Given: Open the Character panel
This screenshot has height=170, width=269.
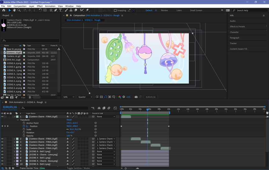Looking at the screenshot, I should pyautogui.click(x=234, y=32).
